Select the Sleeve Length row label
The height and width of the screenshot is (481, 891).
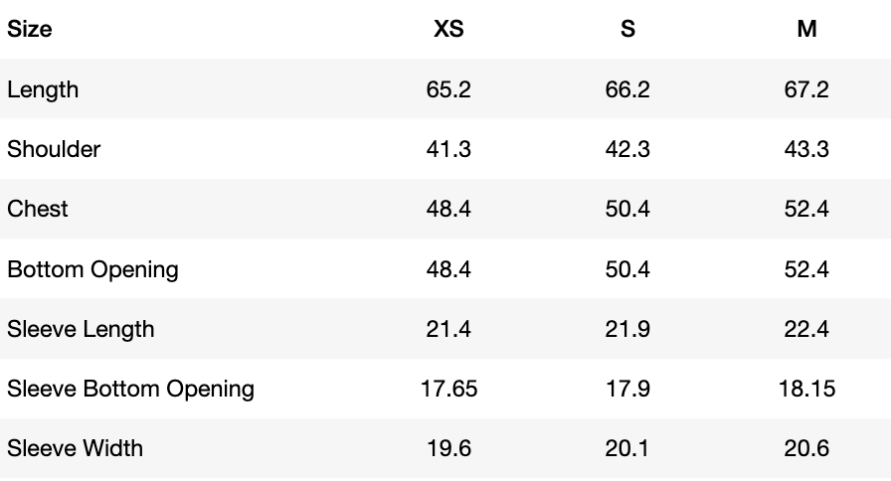pyautogui.click(x=81, y=329)
